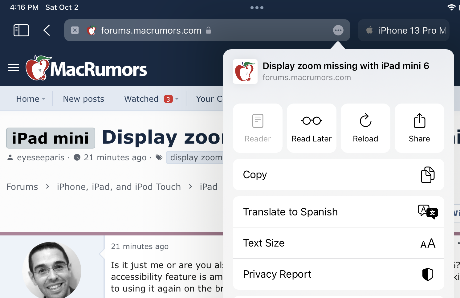Open the MacRumors hamburger menu
Viewport: 460px width, 298px height.
coord(14,67)
